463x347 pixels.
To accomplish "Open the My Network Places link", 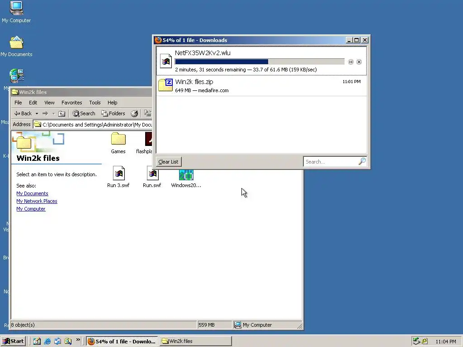I will [x=37, y=201].
